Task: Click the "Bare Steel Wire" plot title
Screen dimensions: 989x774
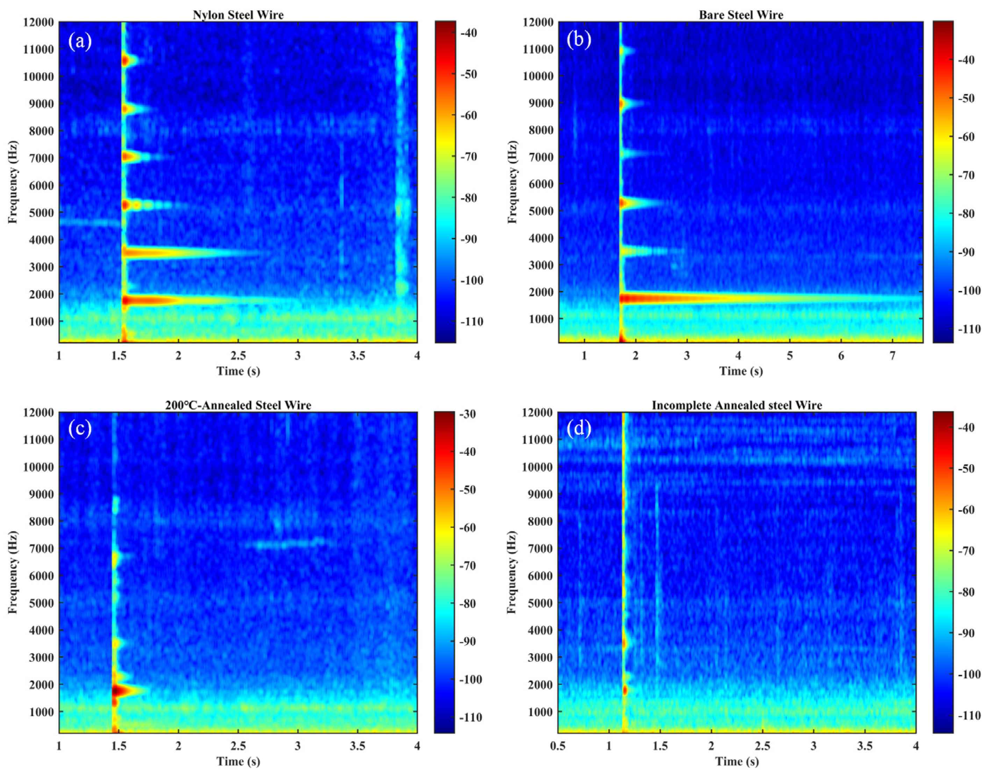Action: 741,15
